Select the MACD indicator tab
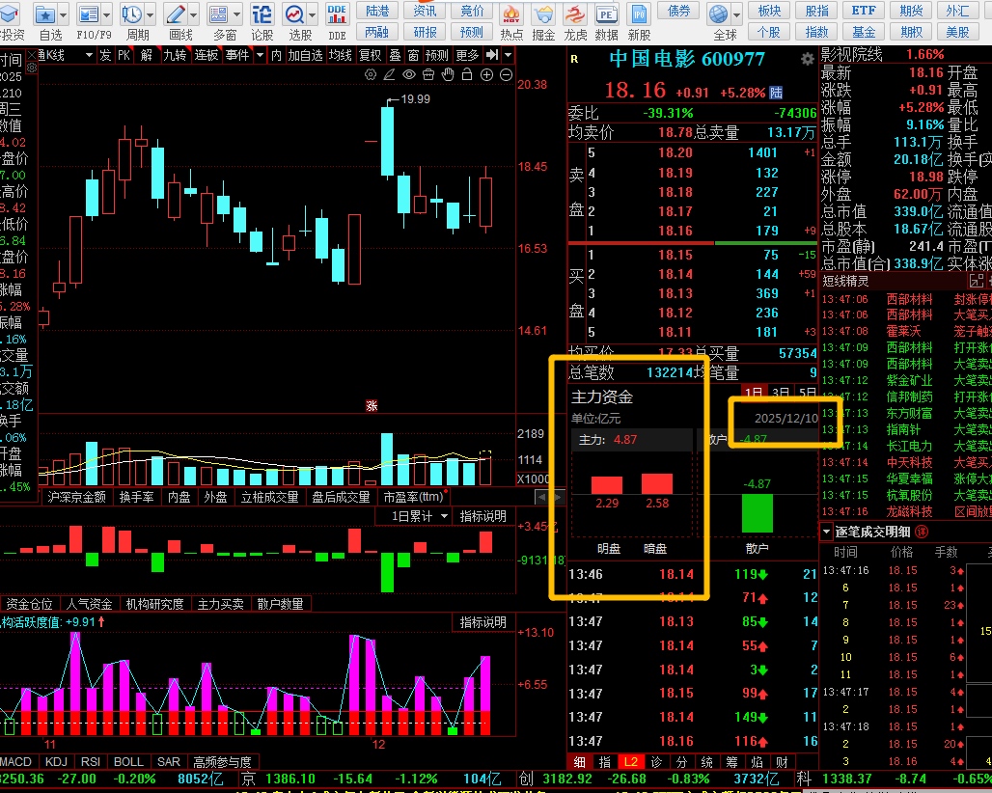This screenshot has width=992, height=793. click(17, 762)
